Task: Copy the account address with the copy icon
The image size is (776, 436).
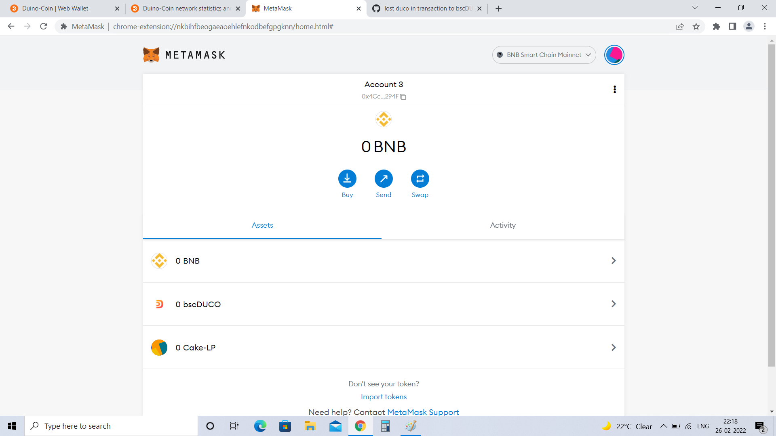Action: [x=403, y=96]
